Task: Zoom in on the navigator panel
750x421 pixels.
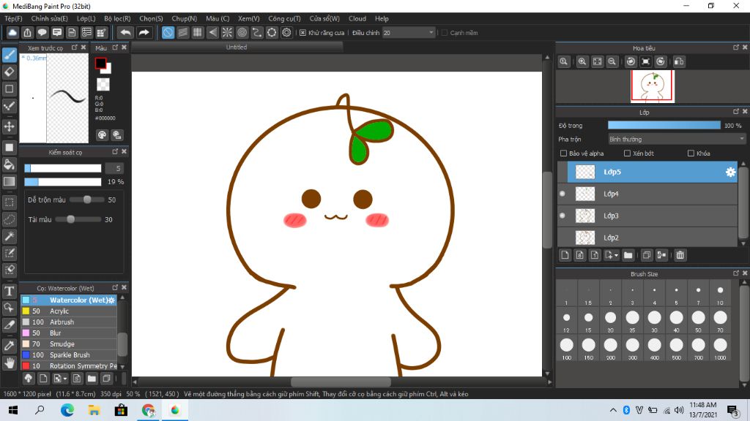Action: point(582,61)
